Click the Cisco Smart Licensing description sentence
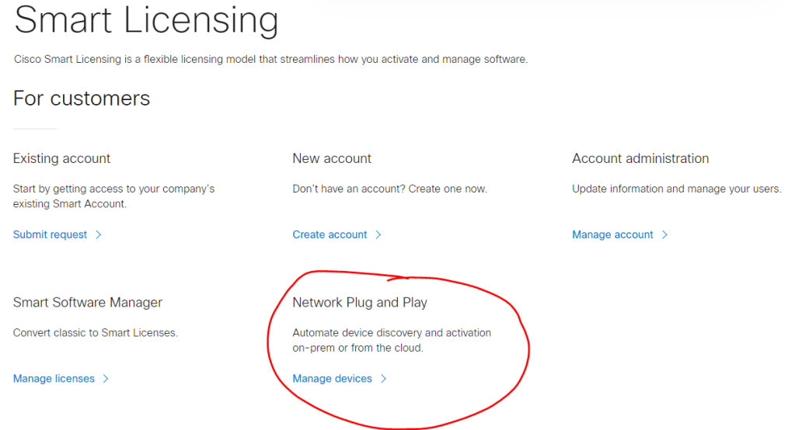The width and height of the screenshot is (795, 430). coord(270,59)
